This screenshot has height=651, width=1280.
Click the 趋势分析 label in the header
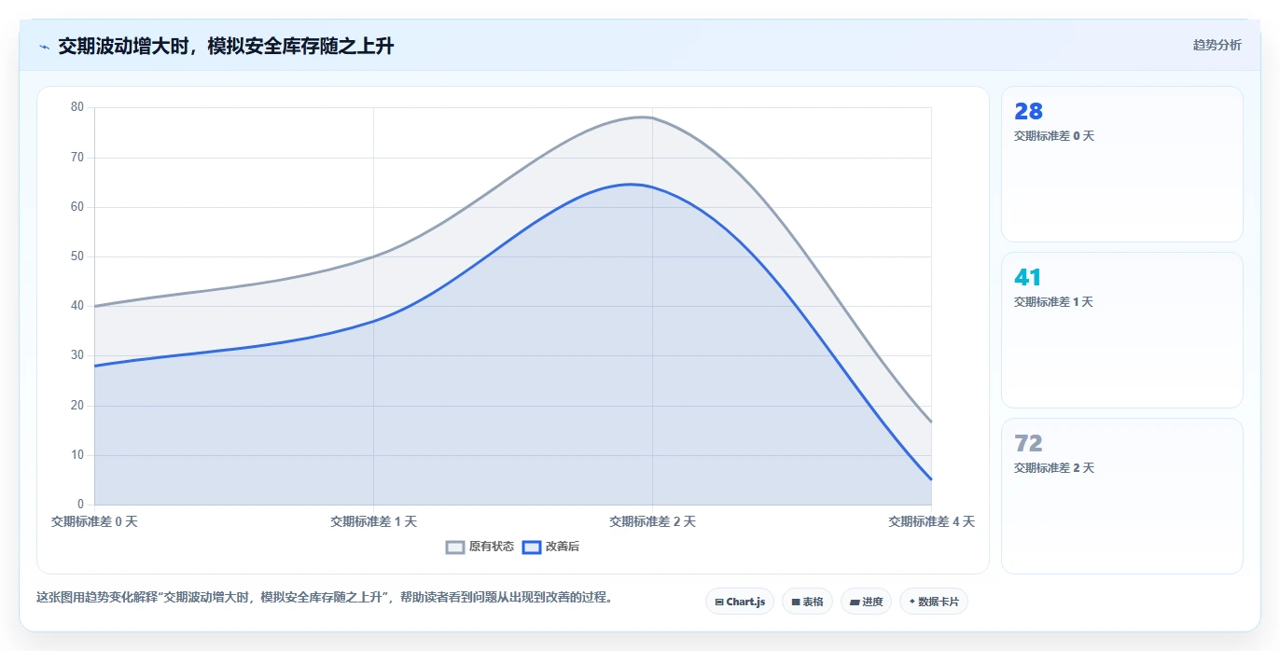pos(1217,45)
